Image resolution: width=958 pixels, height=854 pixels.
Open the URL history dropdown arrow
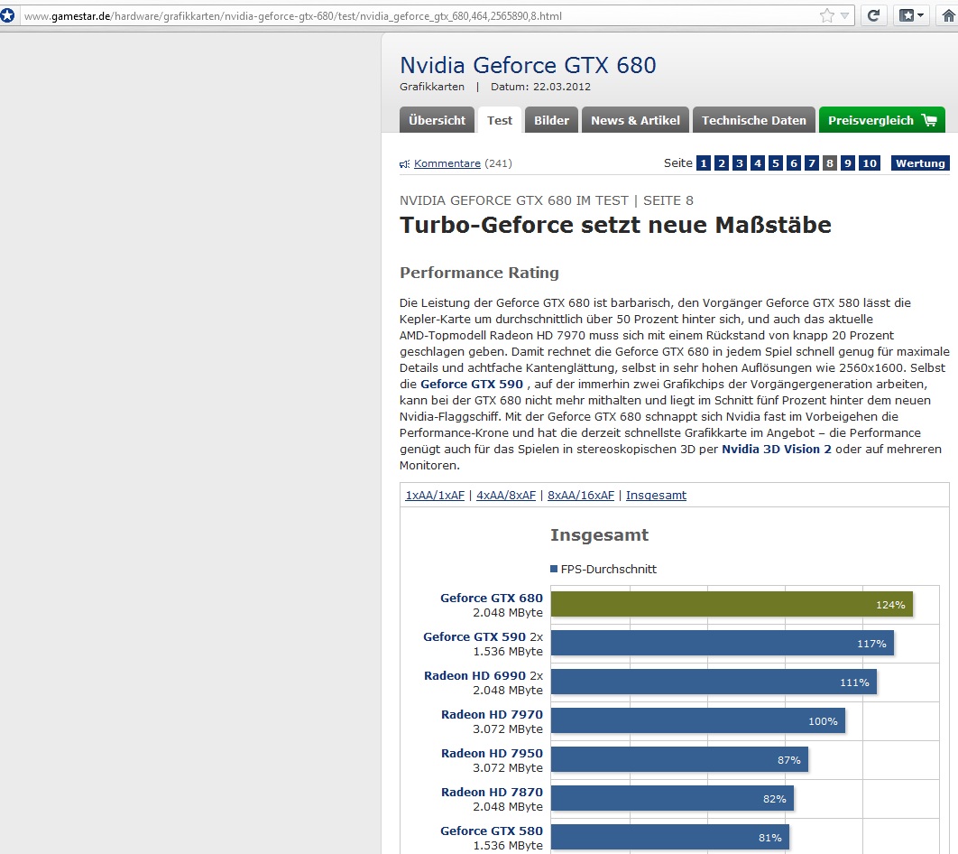coord(844,16)
